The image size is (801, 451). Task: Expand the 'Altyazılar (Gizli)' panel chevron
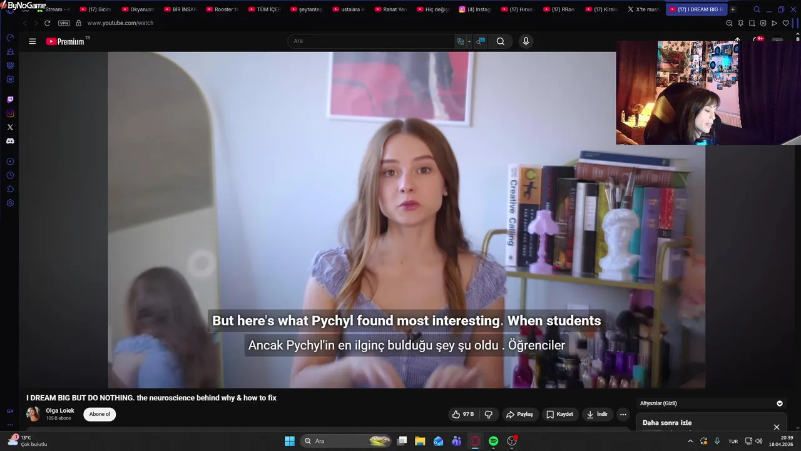coord(780,403)
